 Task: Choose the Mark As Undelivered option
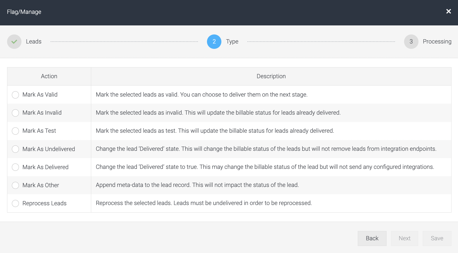[x=16, y=149]
